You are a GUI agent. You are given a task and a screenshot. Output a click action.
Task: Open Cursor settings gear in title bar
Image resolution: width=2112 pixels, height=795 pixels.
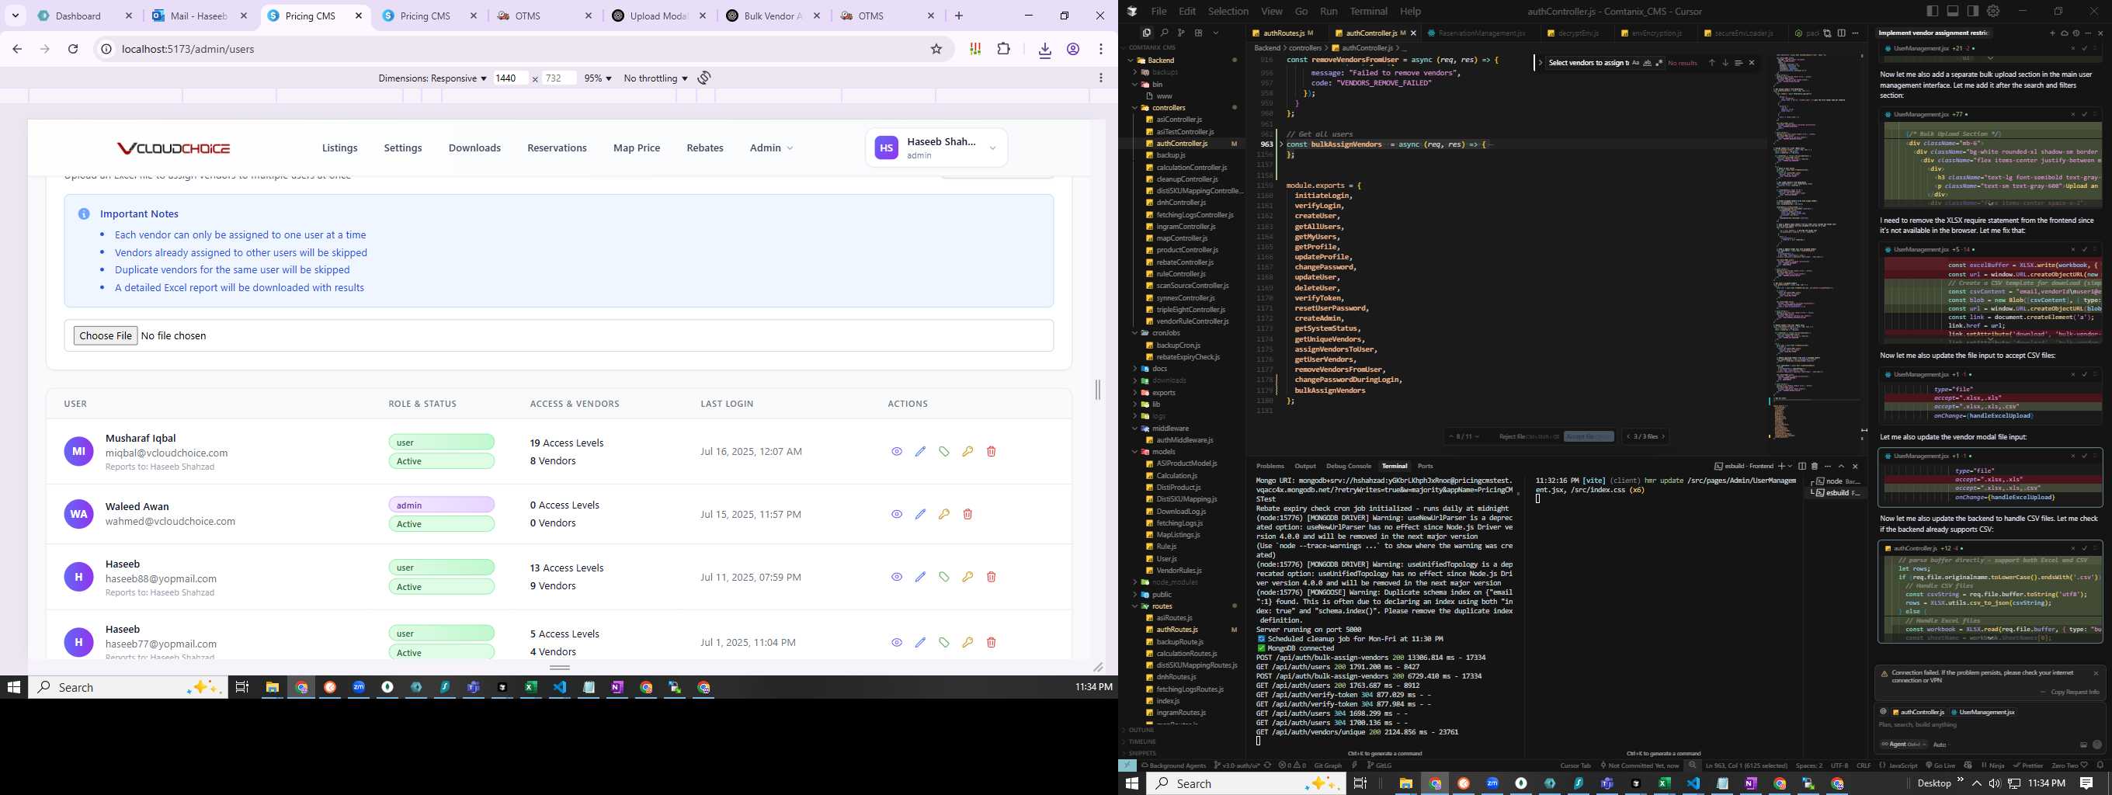coord(1993,11)
